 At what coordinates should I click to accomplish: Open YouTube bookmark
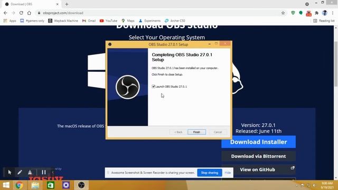[x=108, y=21]
